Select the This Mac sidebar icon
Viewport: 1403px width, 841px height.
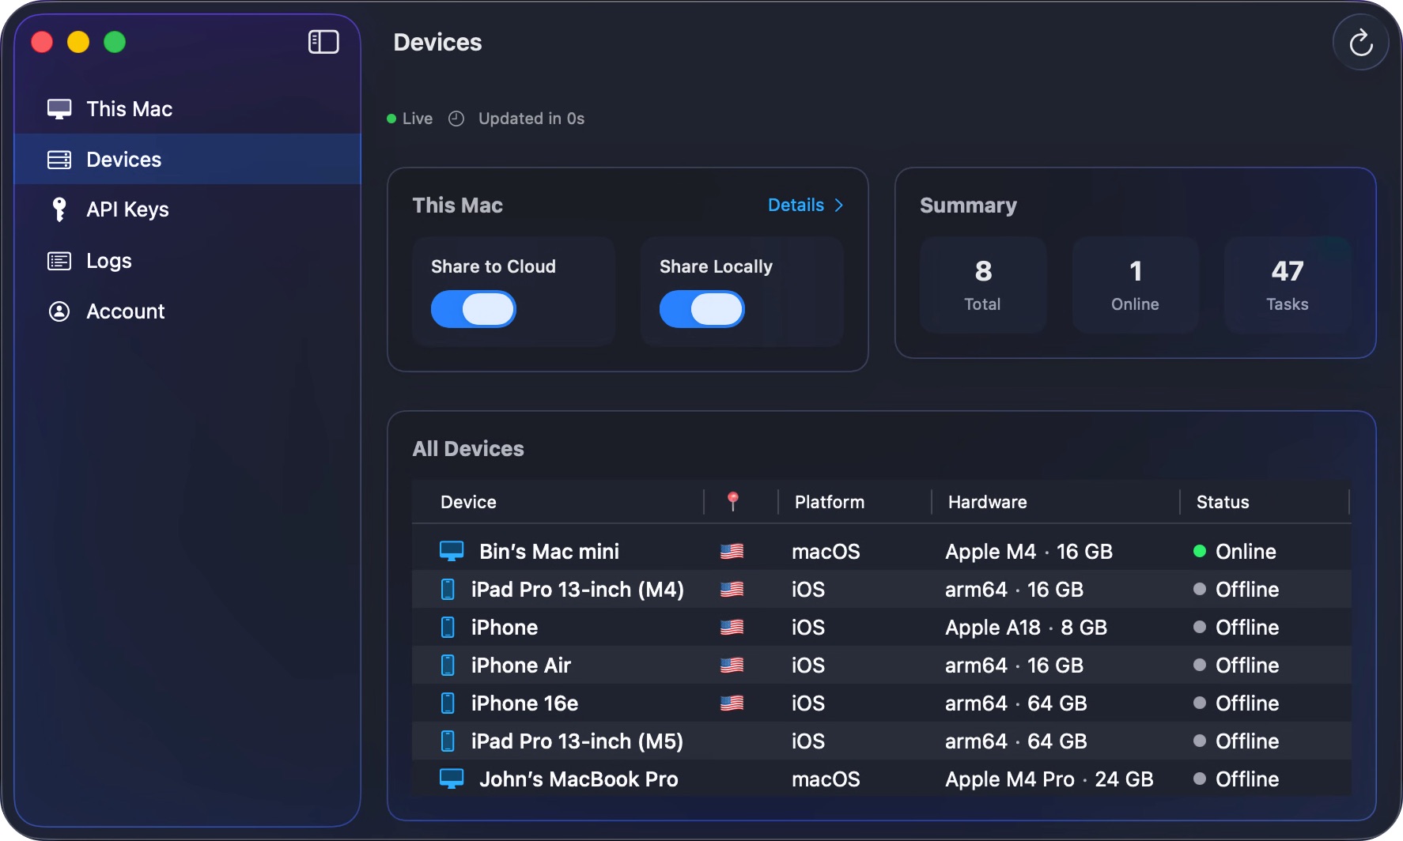60,108
